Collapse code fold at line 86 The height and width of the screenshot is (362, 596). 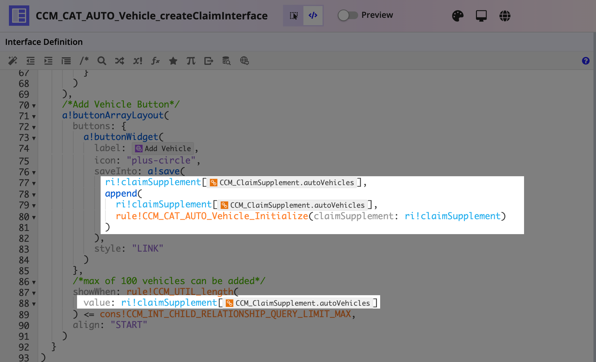click(x=34, y=282)
